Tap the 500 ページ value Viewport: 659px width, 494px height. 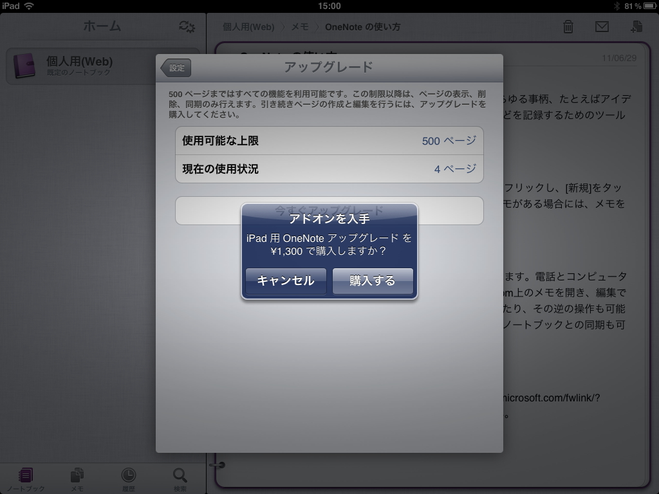(x=449, y=141)
